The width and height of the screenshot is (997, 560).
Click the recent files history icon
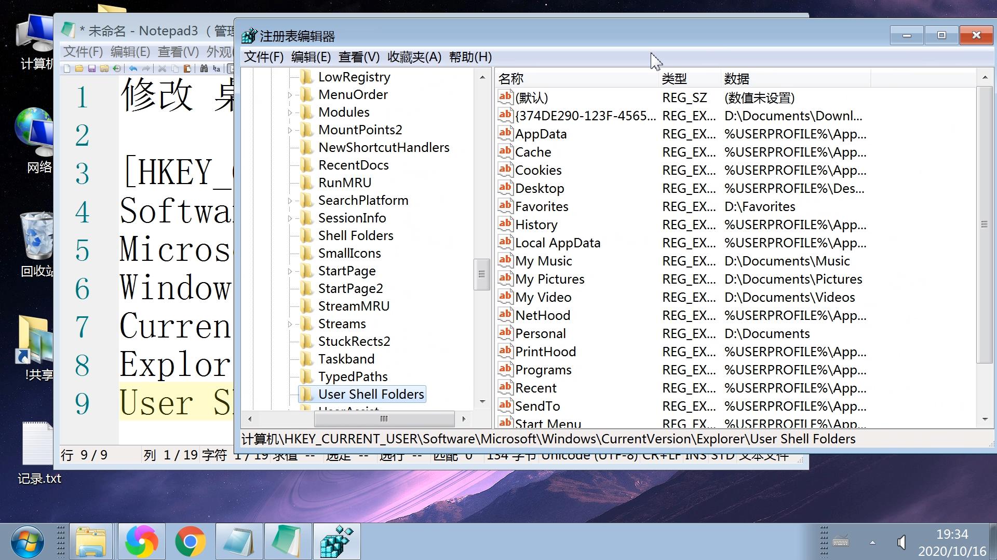[117, 68]
